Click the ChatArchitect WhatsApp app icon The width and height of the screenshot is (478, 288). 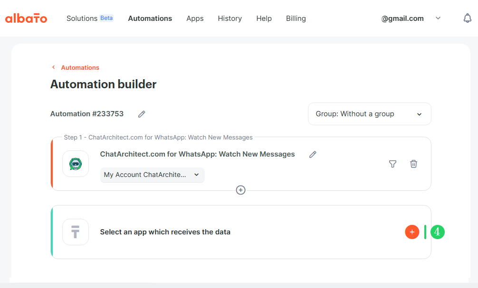[x=76, y=164]
